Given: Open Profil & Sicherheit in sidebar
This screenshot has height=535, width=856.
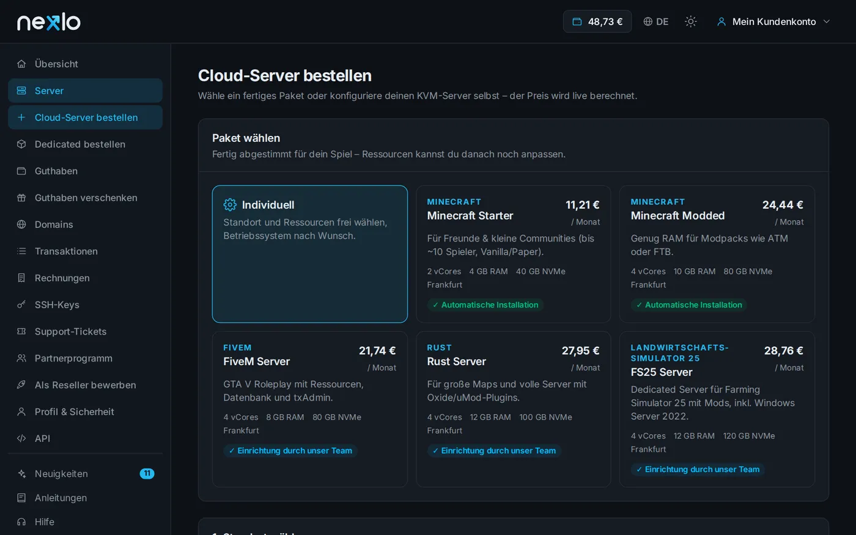Looking at the screenshot, I should click(86, 411).
